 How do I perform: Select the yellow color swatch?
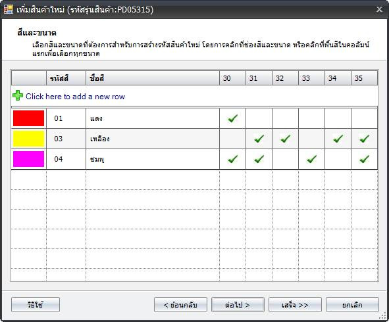pos(28,139)
